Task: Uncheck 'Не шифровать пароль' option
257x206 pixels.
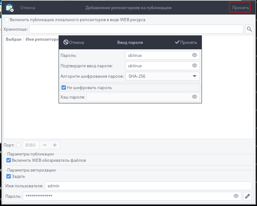Action: [x=64, y=88]
